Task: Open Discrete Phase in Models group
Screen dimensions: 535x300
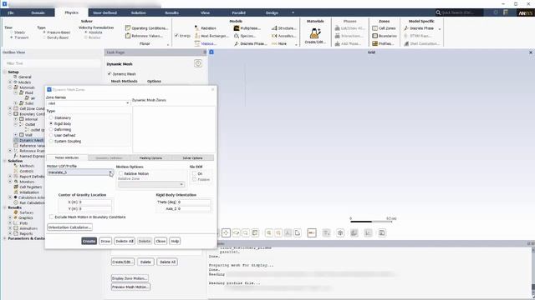Action: coord(251,43)
